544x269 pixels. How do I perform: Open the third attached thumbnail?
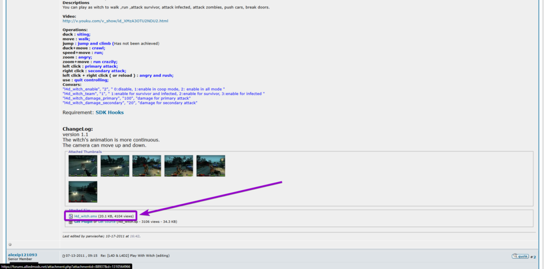tap(147, 166)
